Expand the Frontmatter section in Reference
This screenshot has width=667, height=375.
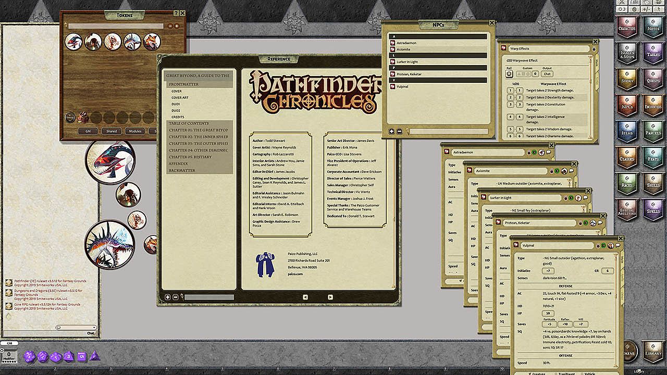(199, 84)
